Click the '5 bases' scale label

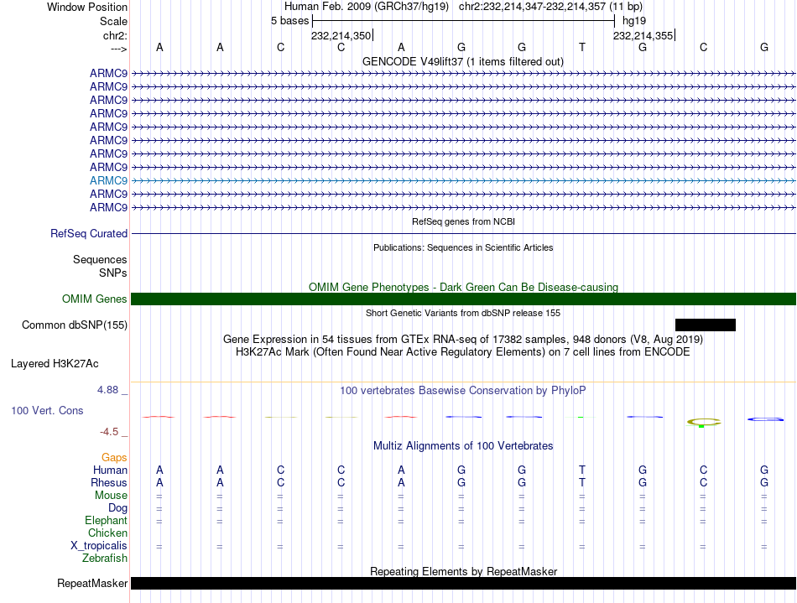click(x=289, y=21)
